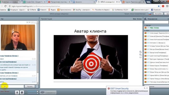The width and height of the screenshot is (169, 95).
Task: Click the zoom in magnifier on the presentation
Action: [140, 52]
